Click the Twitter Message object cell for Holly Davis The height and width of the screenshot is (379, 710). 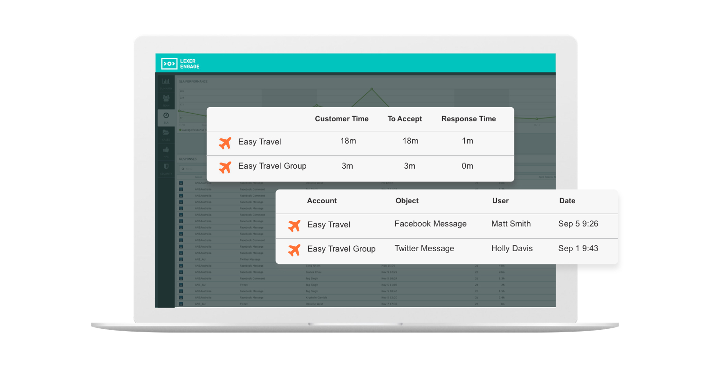tap(424, 248)
